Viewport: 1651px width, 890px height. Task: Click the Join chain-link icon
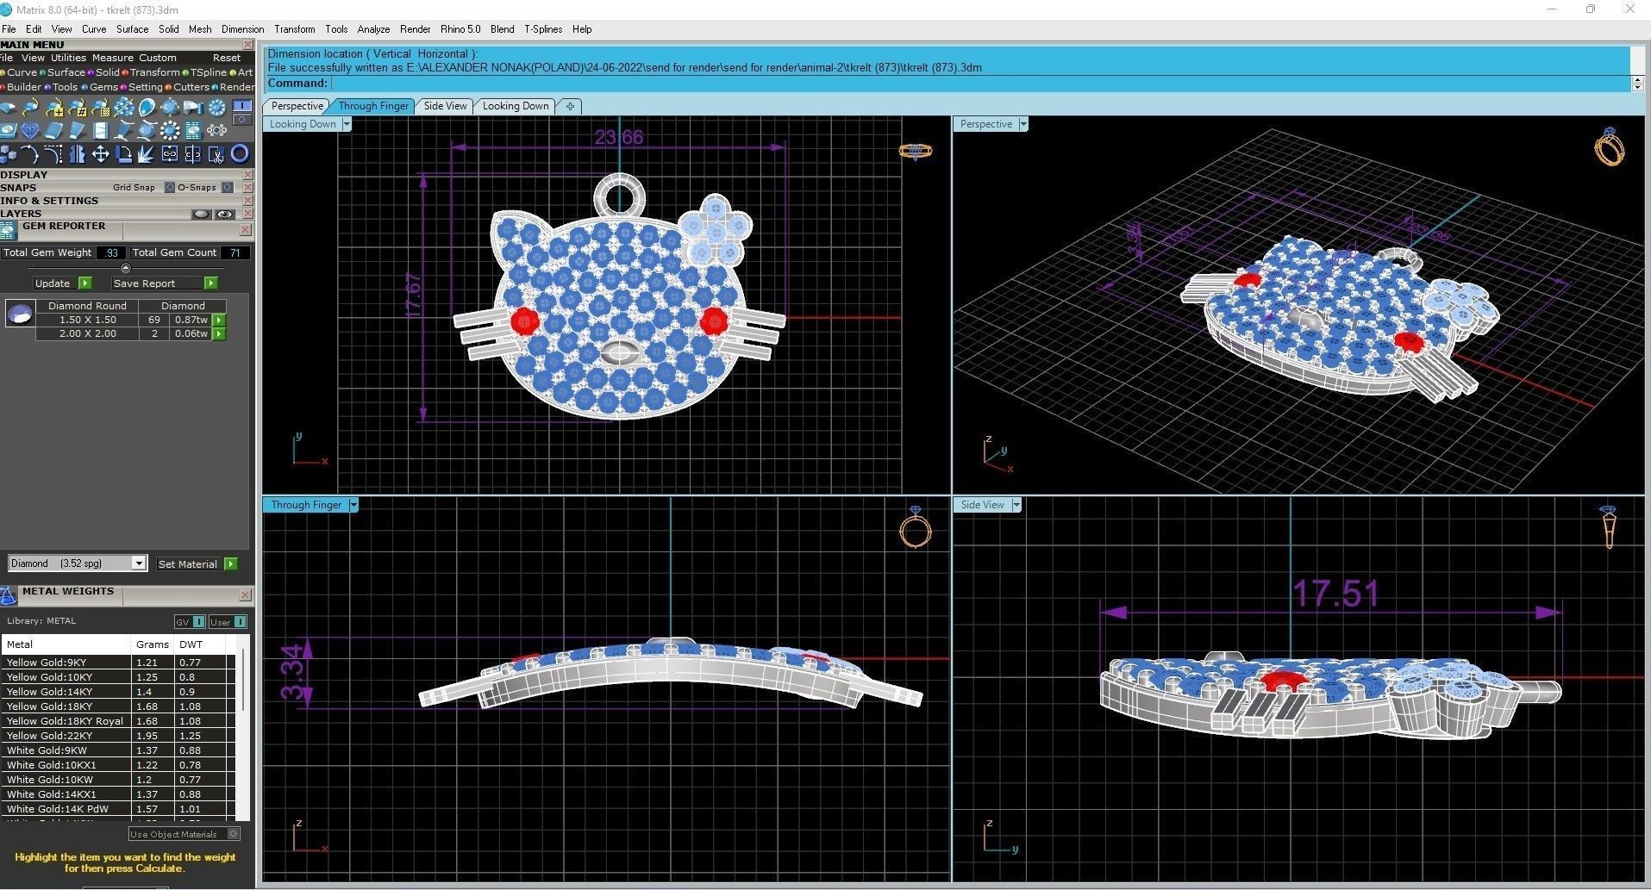(x=170, y=154)
